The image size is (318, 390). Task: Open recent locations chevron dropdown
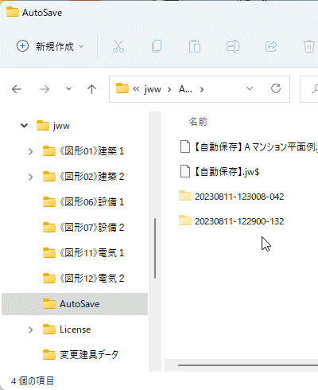tap(68, 89)
